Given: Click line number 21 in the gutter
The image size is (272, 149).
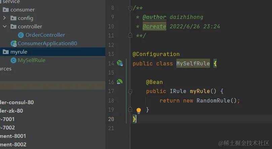Looking at the screenshot, I should pyautogui.click(x=111, y=128).
